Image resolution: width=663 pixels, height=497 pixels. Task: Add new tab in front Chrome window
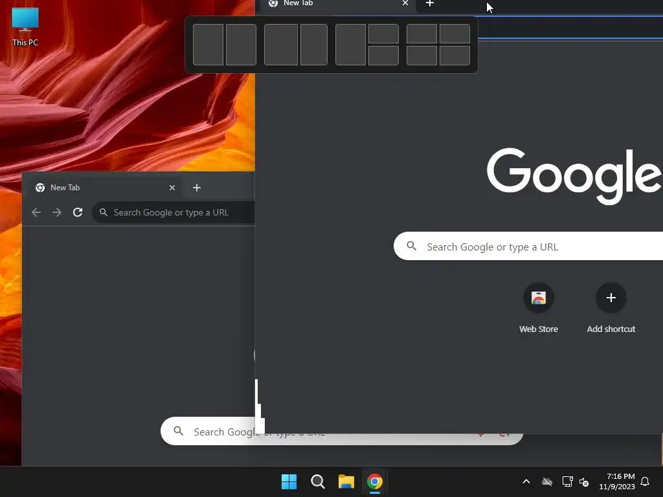pyautogui.click(x=430, y=4)
